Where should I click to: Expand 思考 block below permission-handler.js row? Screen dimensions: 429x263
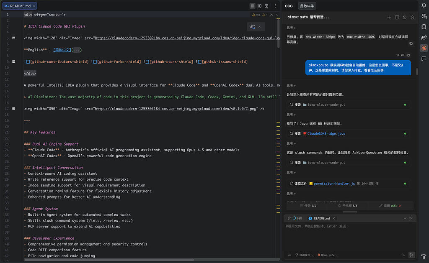coord(291,193)
